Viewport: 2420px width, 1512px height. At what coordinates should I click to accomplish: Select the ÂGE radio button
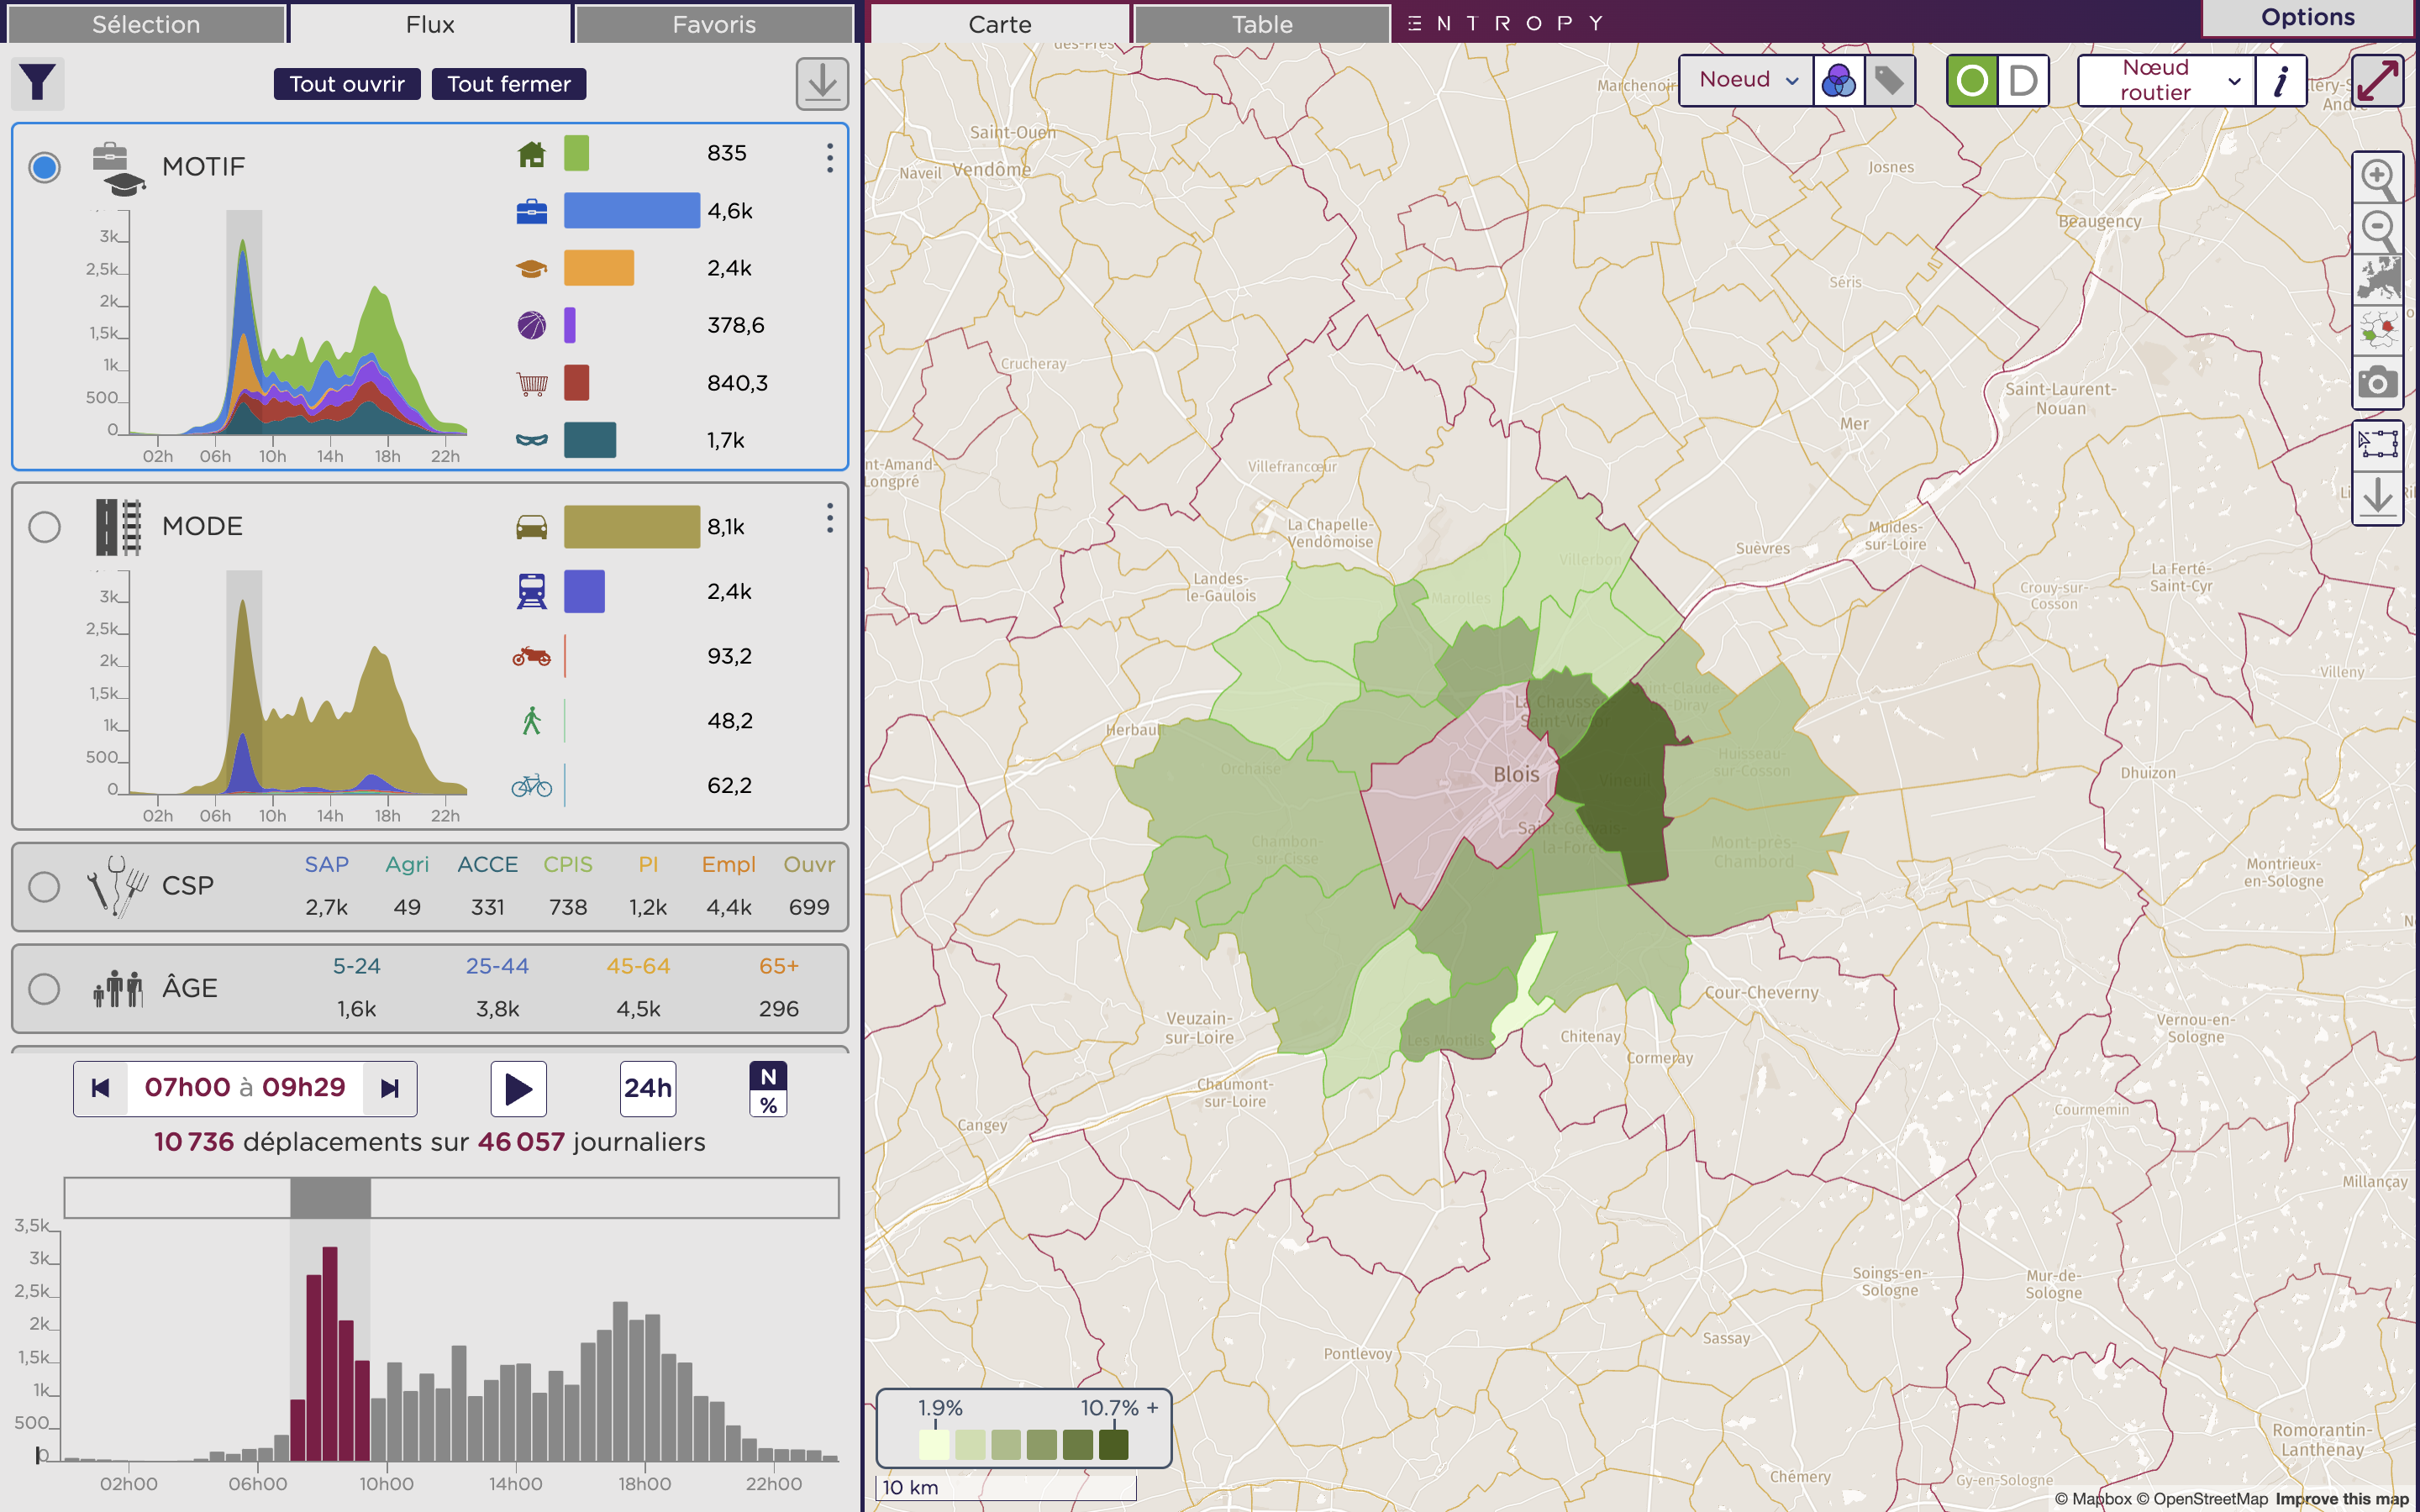44,989
